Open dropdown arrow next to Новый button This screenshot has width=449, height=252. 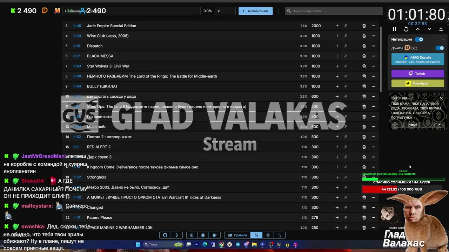tap(439, 125)
